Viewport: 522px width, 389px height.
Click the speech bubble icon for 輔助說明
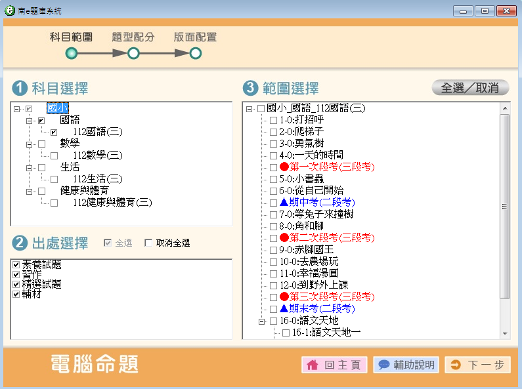(384, 365)
